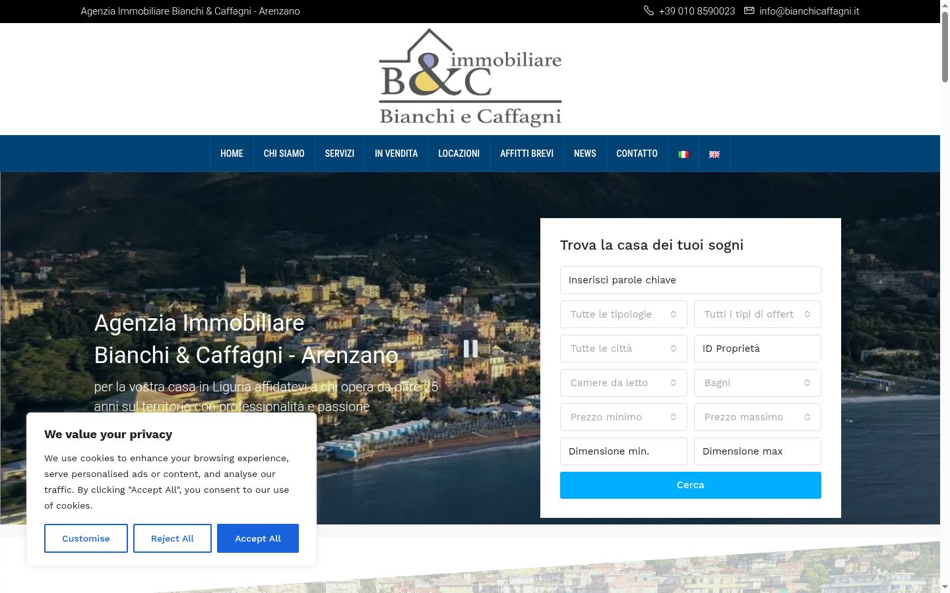
Task: Open the Prezzo massimo dropdown
Action: [x=757, y=417]
